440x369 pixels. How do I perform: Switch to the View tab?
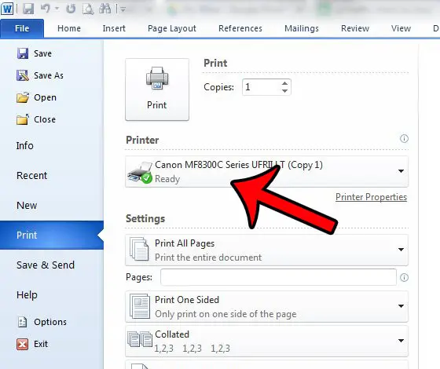[401, 28]
